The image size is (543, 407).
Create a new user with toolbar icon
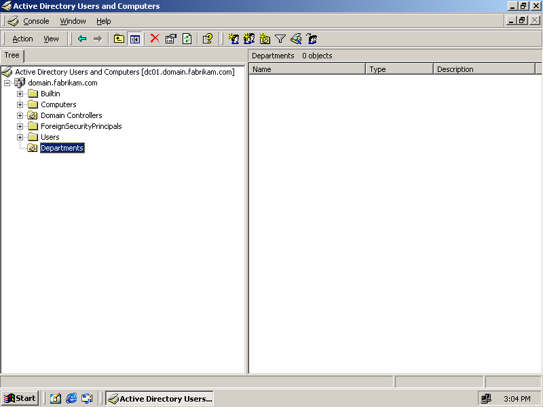coord(233,39)
